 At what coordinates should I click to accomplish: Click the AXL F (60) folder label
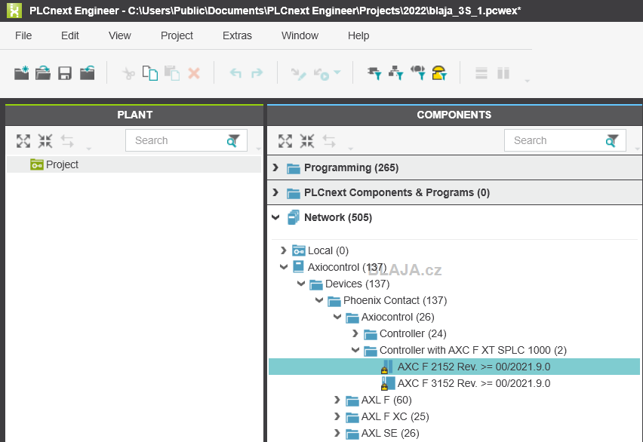tap(386, 401)
